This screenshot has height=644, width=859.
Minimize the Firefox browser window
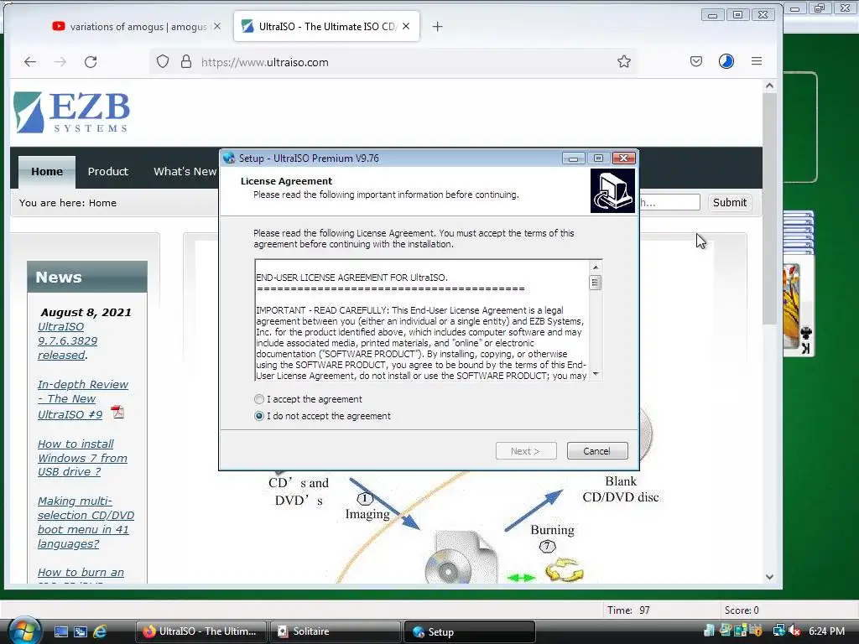[x=712, y=15]
